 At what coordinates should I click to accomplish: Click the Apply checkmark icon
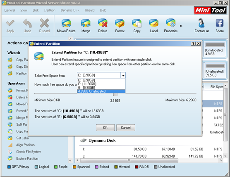tap(10, 23)
